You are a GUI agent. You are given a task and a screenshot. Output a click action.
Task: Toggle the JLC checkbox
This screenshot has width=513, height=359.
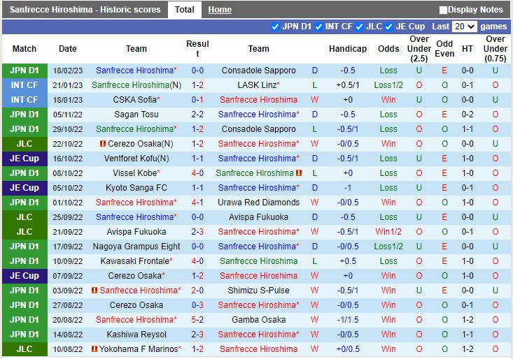tap(359, 27)
